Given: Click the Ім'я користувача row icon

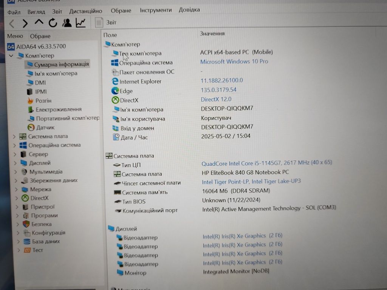Looking at the screenshot, I should pyautogui.click(x=116, y=119).
